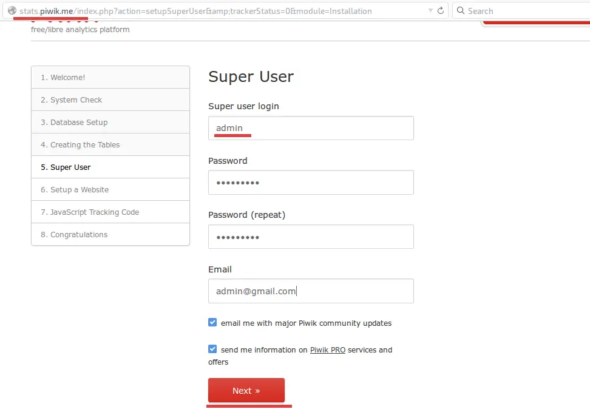Select step 1. Welcome!
The height and width of the screenshot is (412, 590).
pyautogui.click(x=110, y=78)
